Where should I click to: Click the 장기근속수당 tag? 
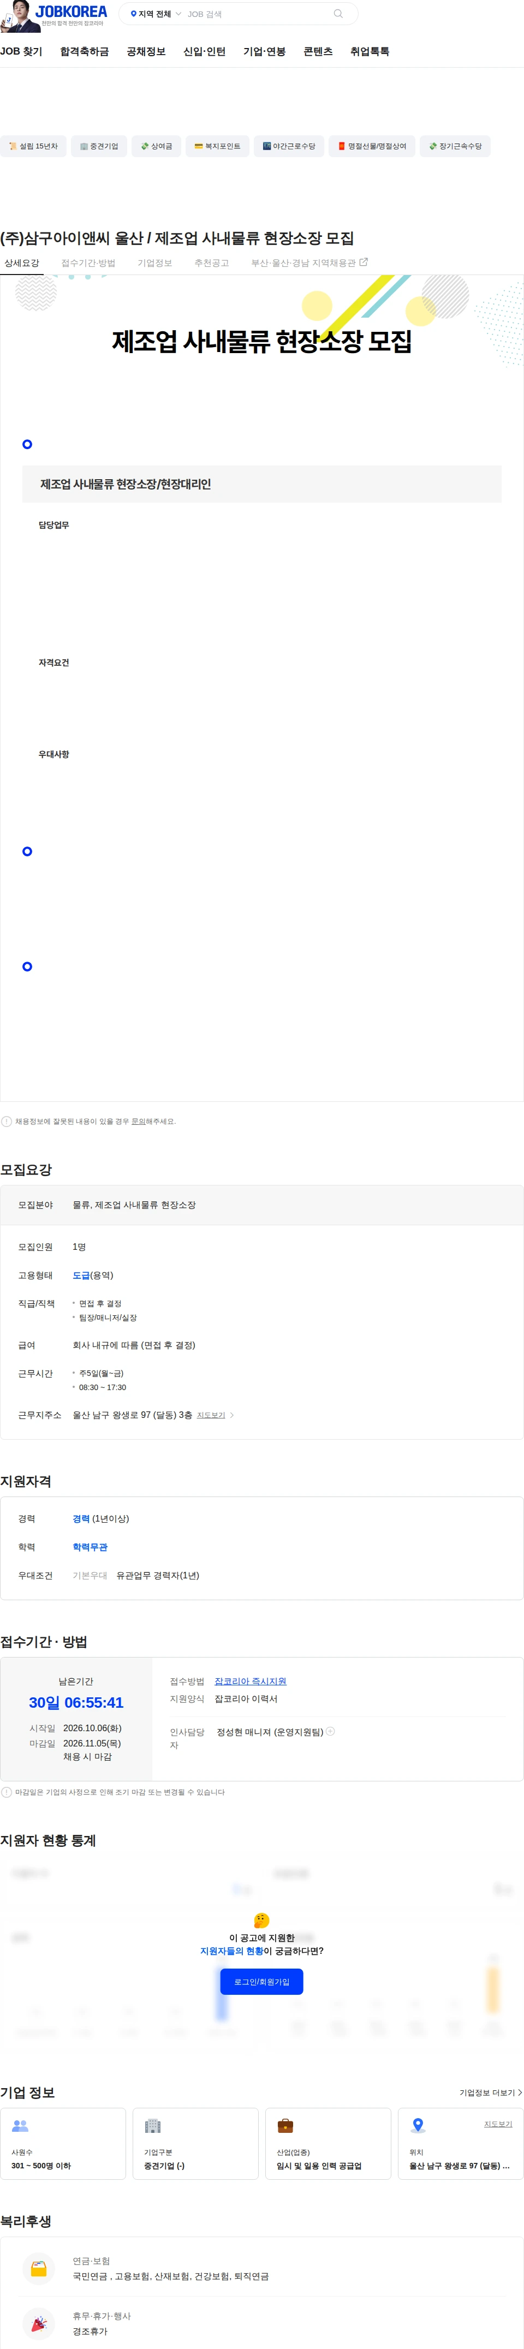455,146
